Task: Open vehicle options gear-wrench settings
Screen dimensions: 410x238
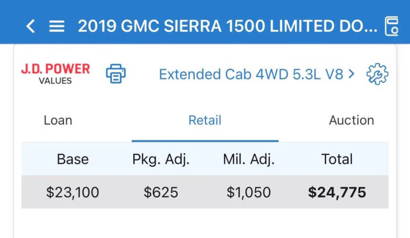Action: tap(377, 74)
